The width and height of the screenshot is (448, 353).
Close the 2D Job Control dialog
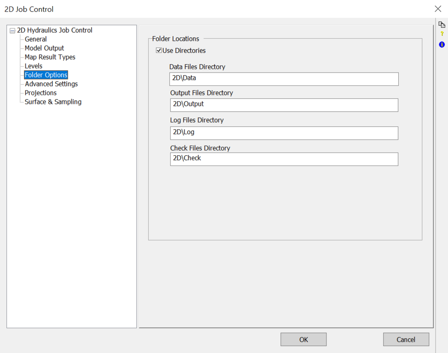click(437, 9)
